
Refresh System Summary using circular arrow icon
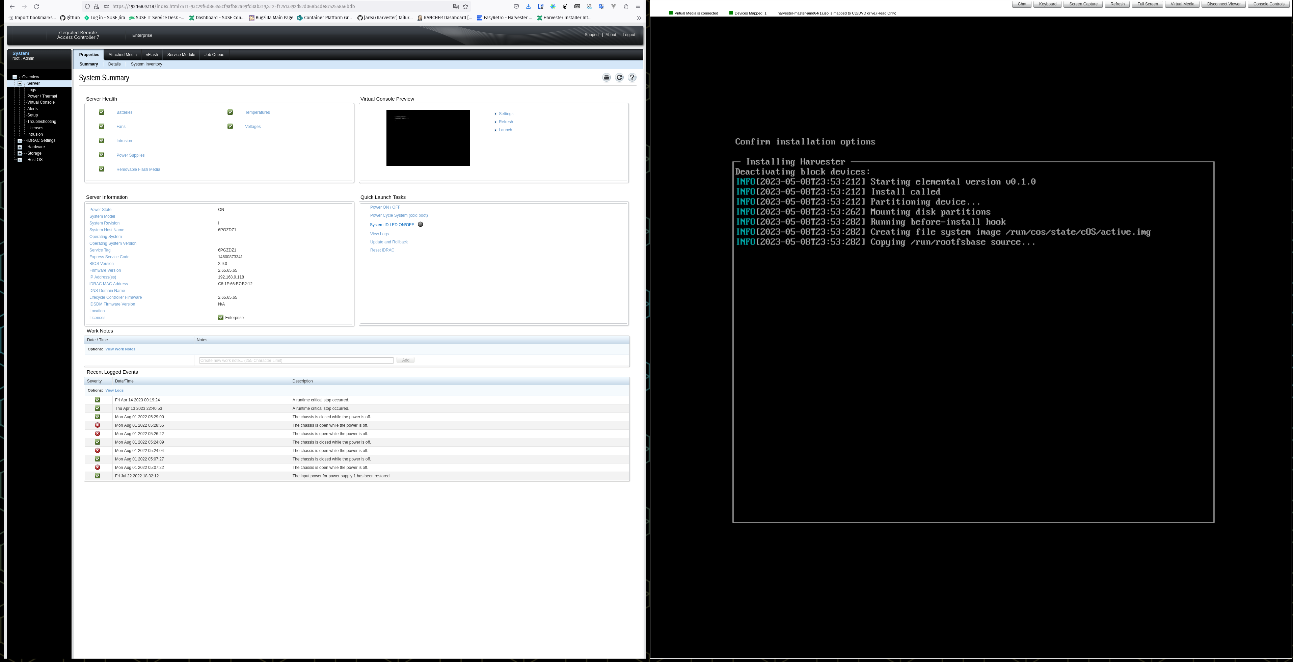coord(619,77)
